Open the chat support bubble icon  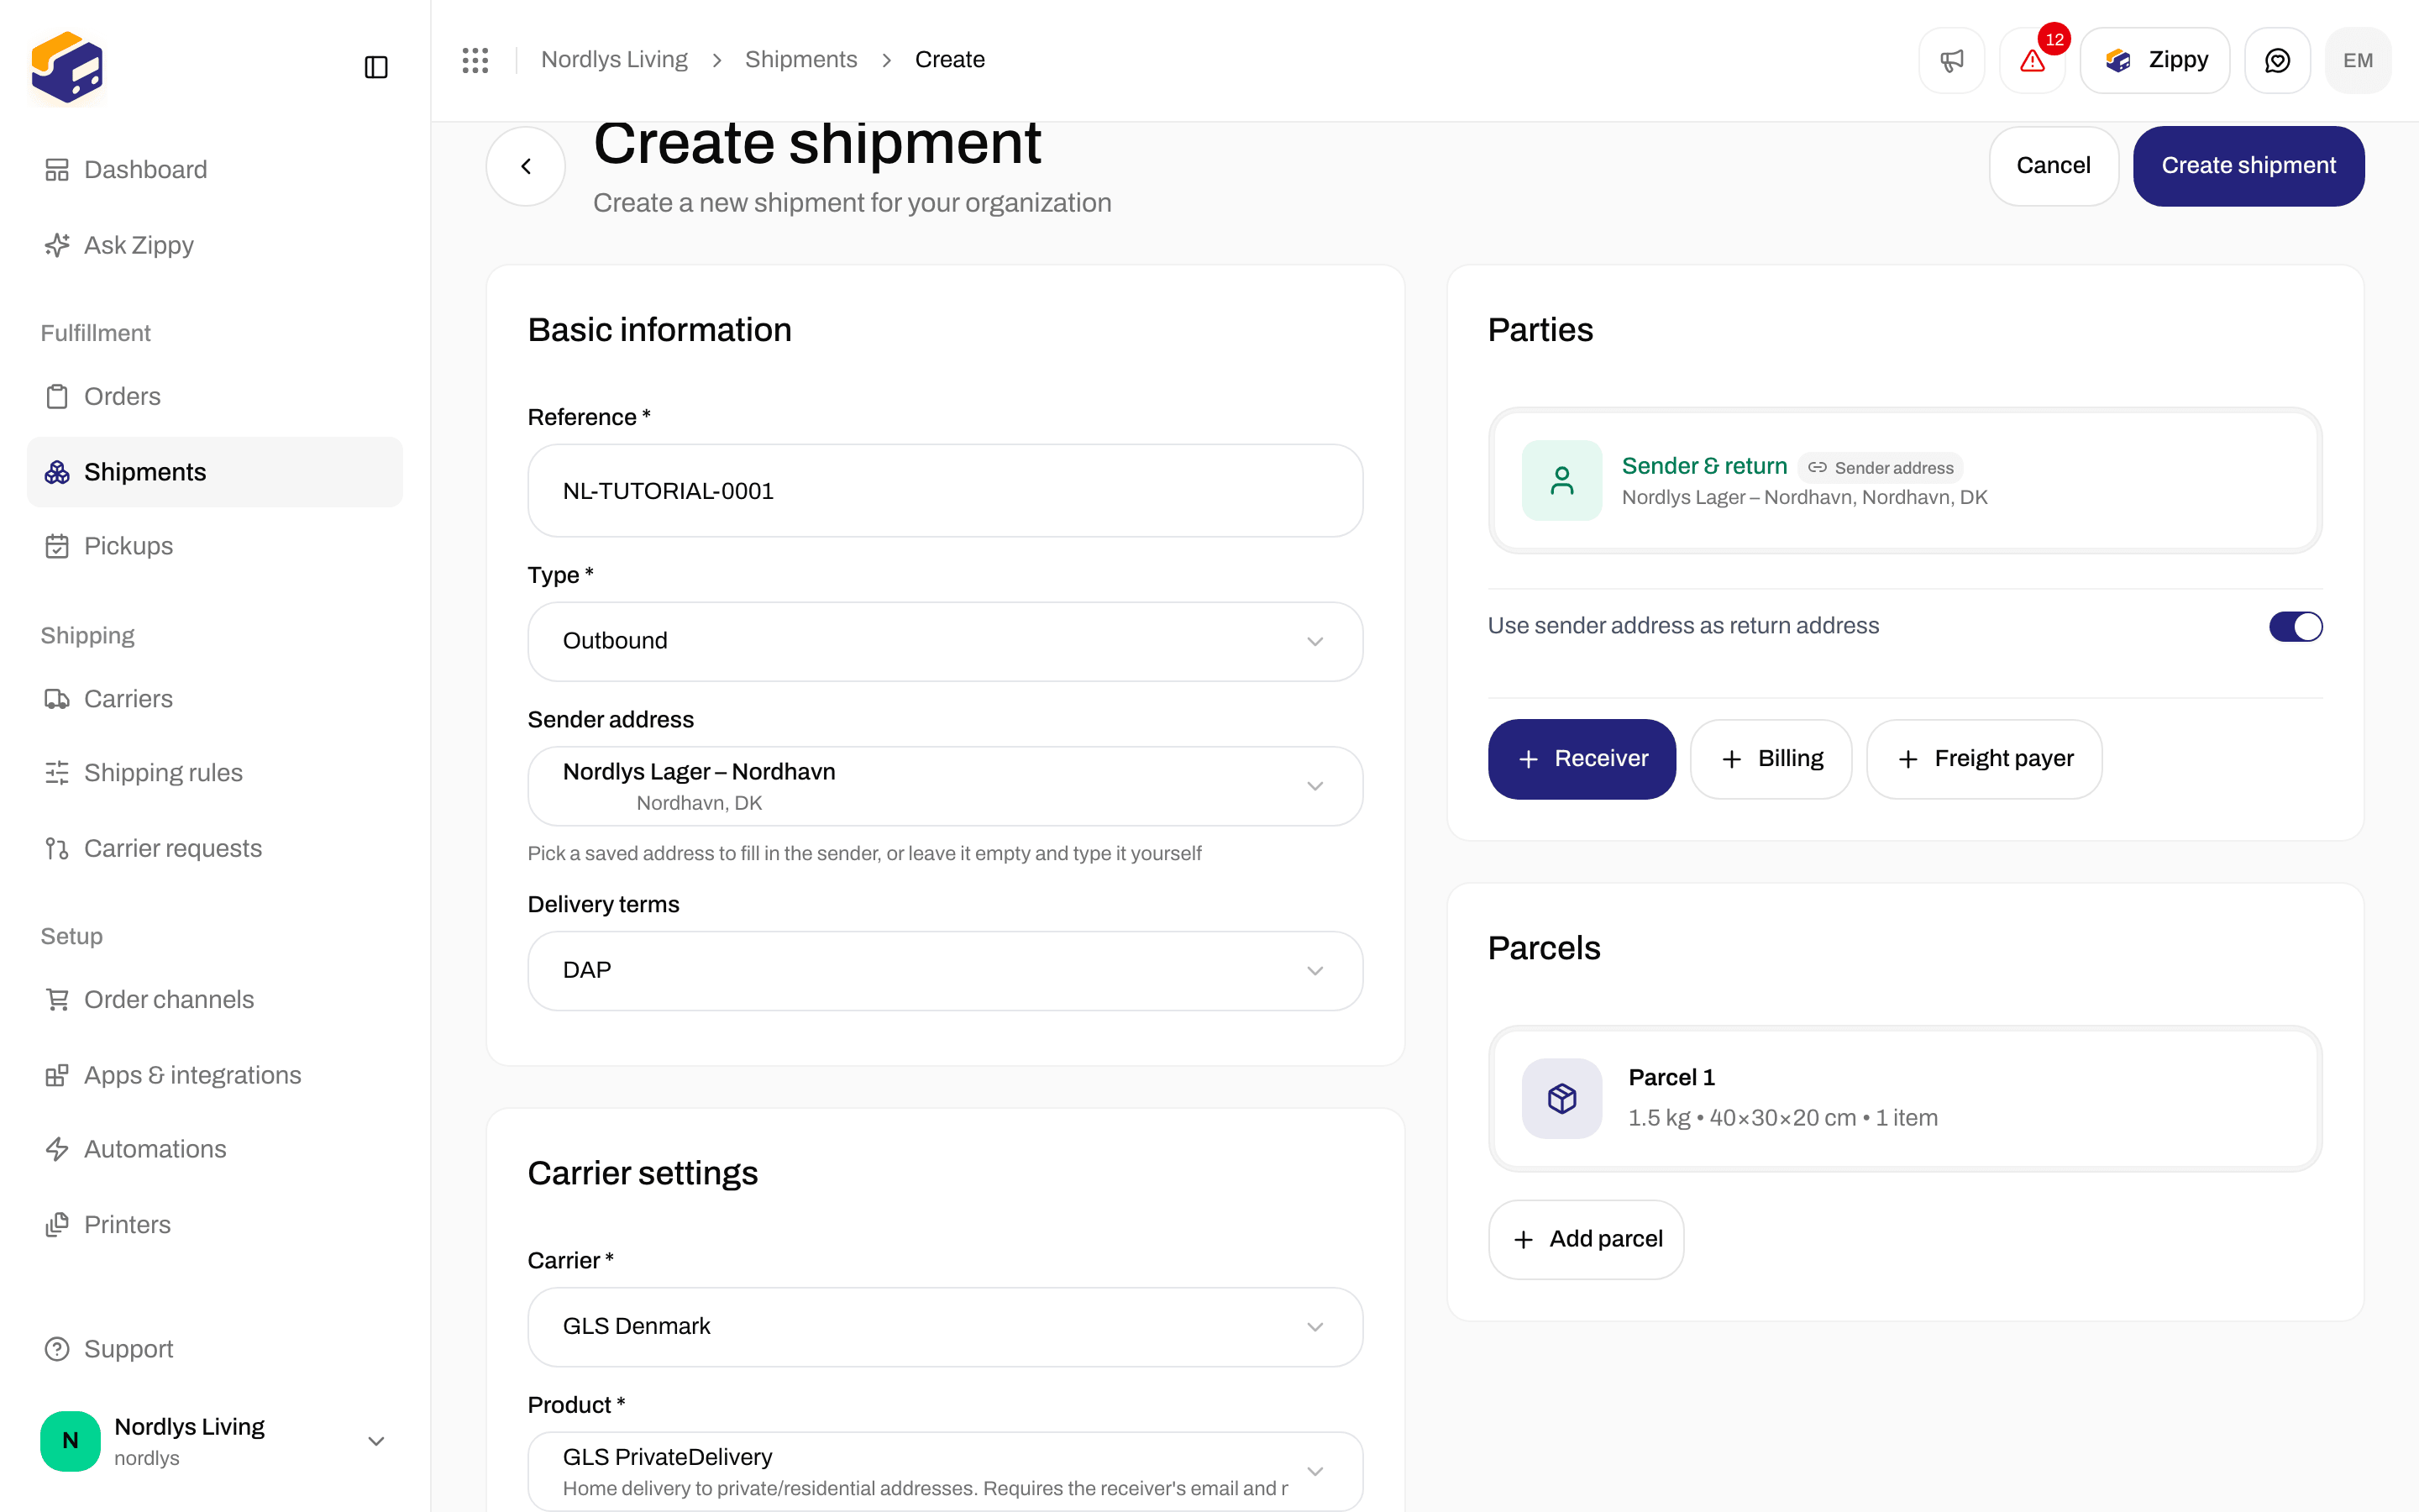2277,60
